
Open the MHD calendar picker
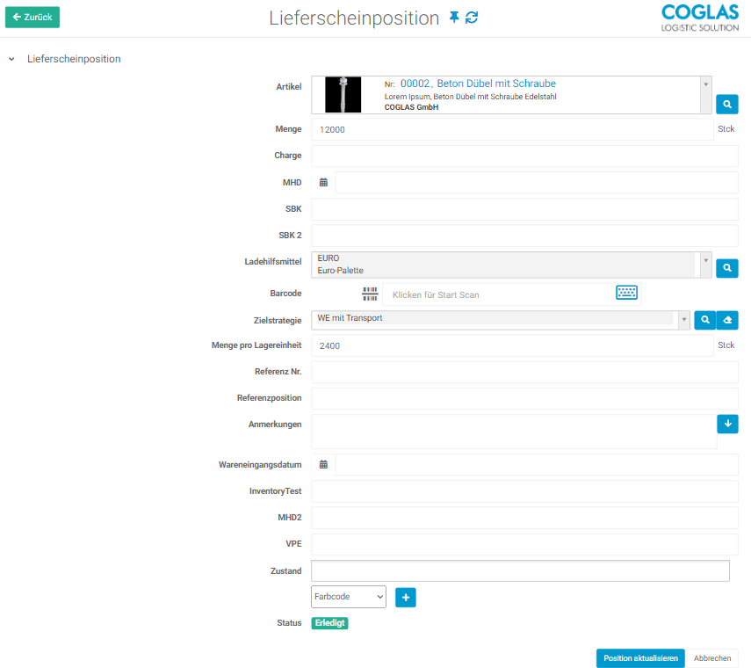tap(323, 183)
